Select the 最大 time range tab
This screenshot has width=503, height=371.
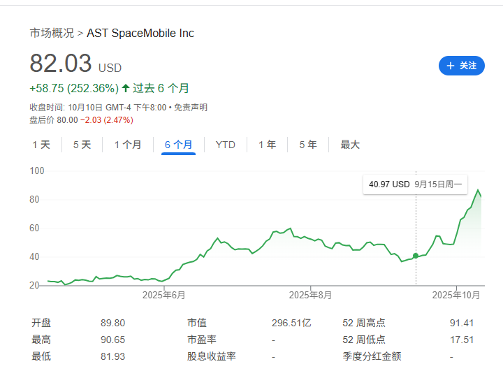tap(350, 145)
